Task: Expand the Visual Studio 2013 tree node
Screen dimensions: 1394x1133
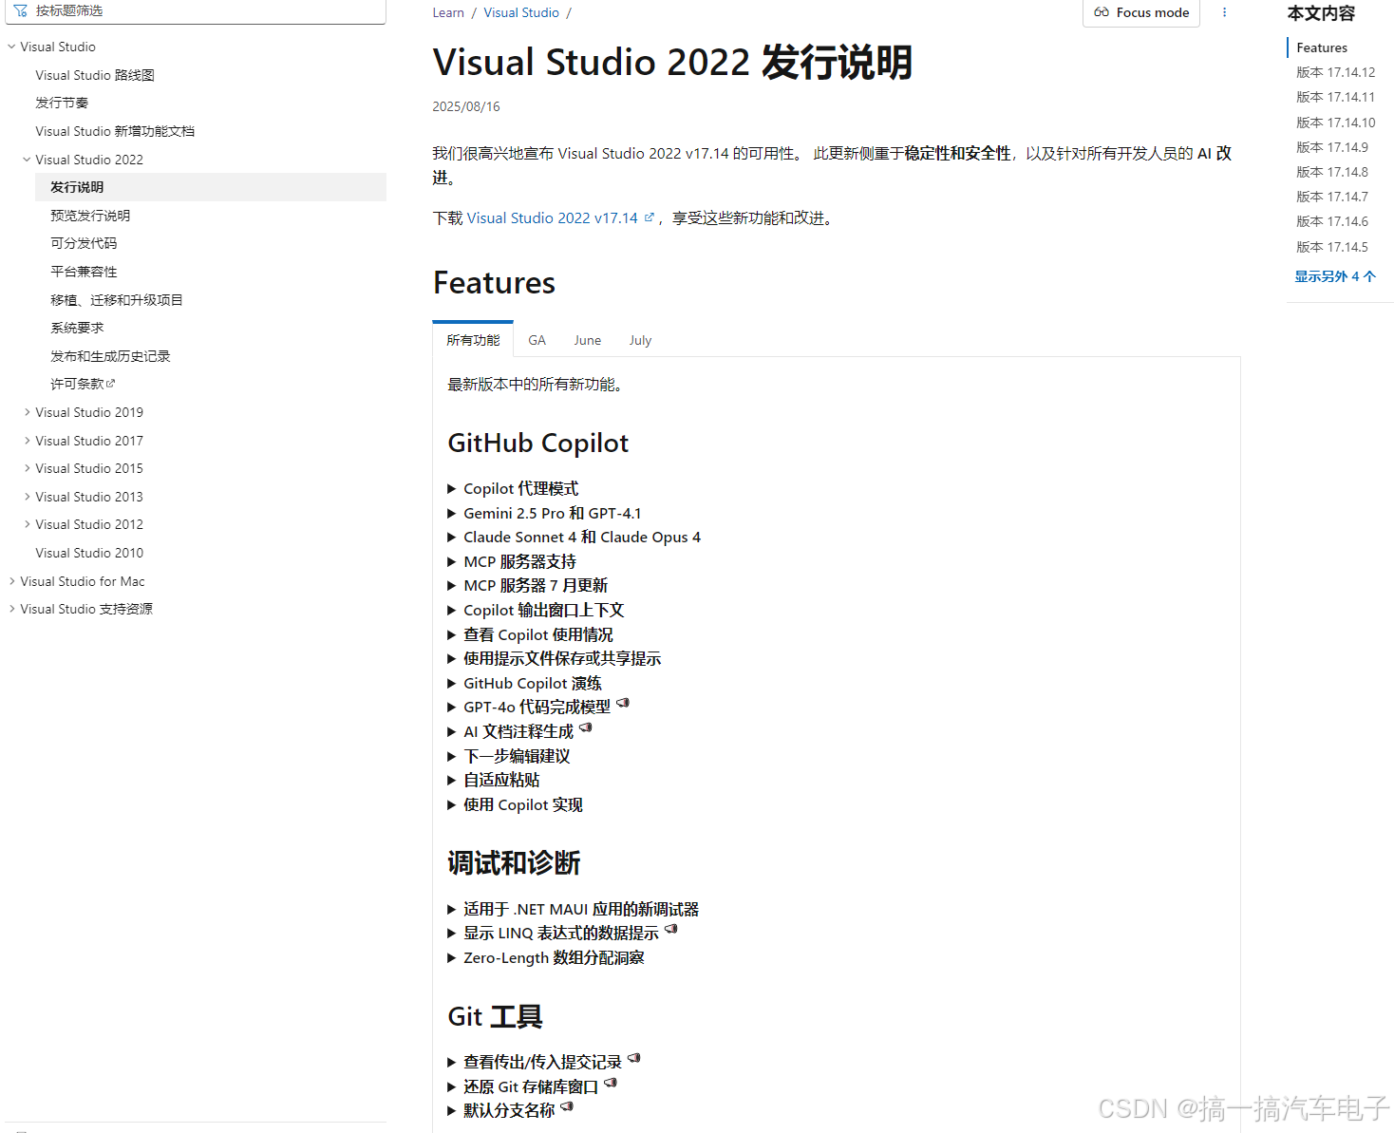Action: click(x=27, y=497)
